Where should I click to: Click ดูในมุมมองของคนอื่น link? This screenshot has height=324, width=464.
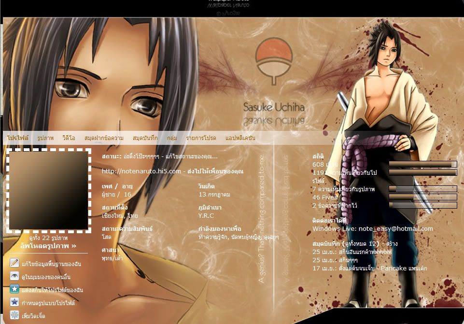pos(46,277)
